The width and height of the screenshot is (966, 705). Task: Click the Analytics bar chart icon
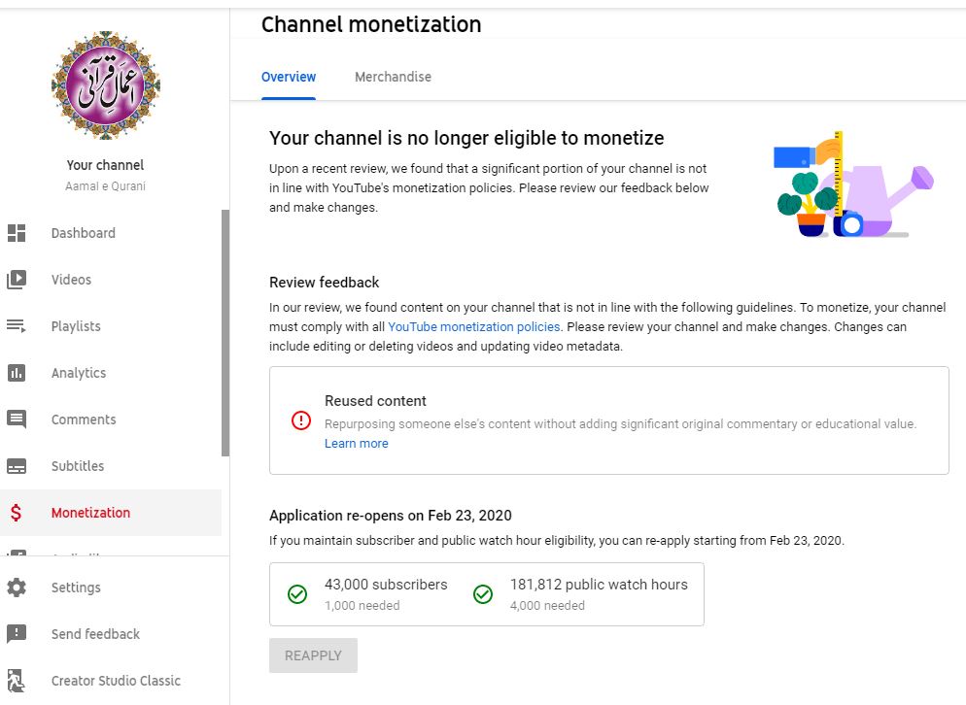click(17, 373)
